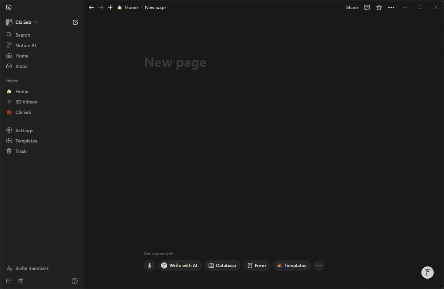Open the three-dot page options menu
Image resolution: width=444 pixels, height=289 pixels.
click(391, 7)
